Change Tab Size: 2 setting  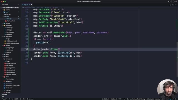point(114,99)
